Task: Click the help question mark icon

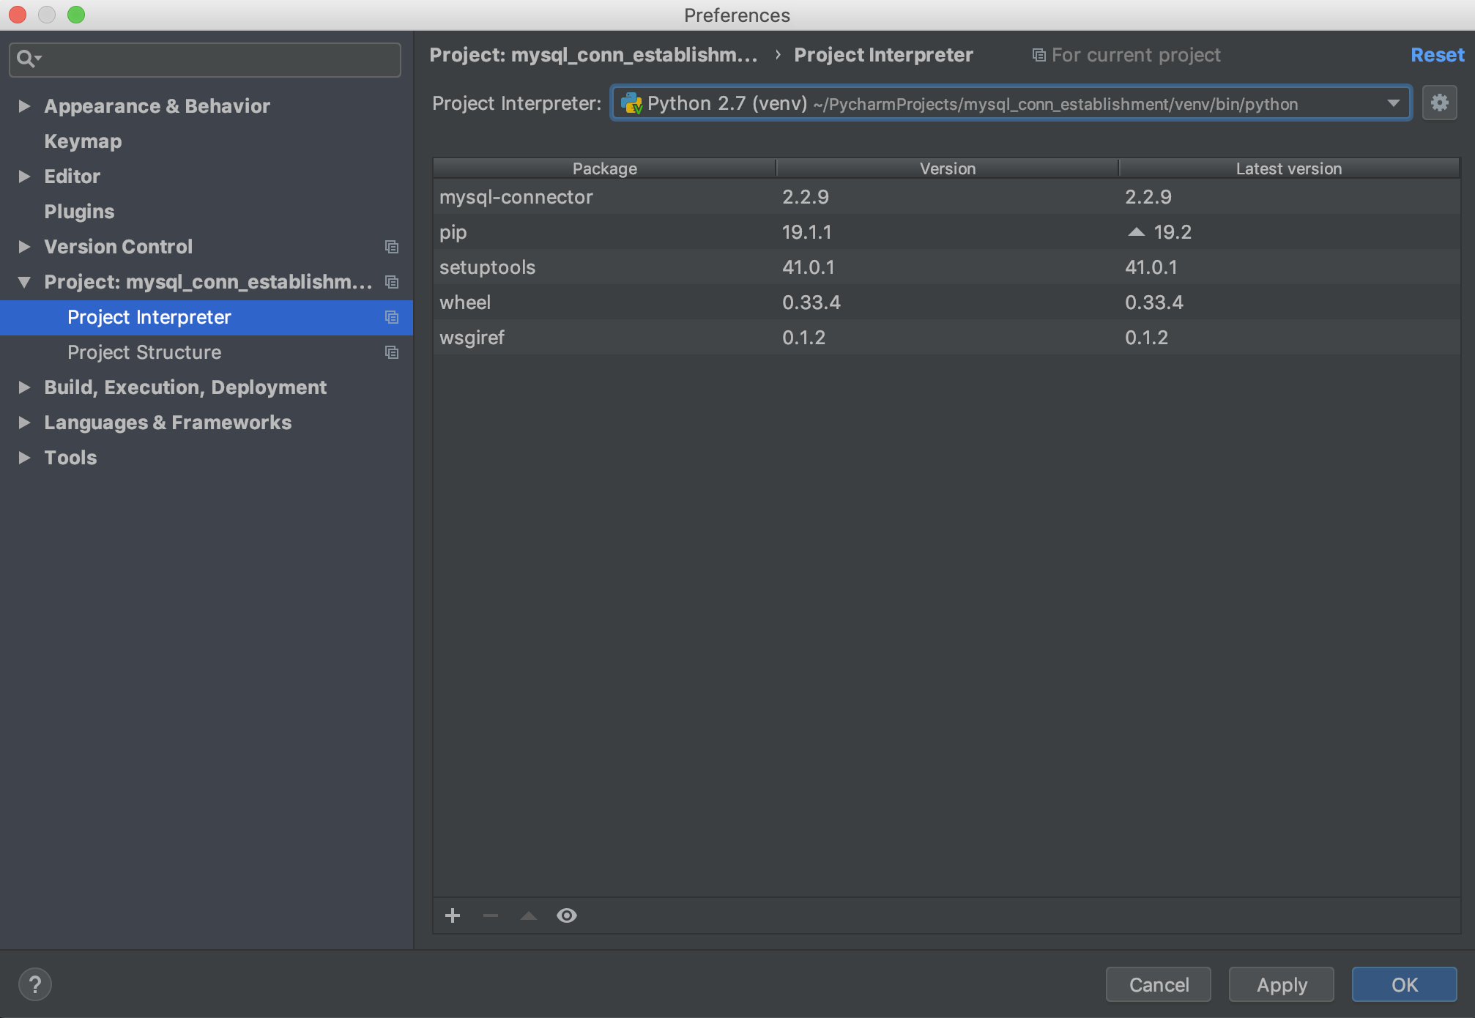Action: 34,984
